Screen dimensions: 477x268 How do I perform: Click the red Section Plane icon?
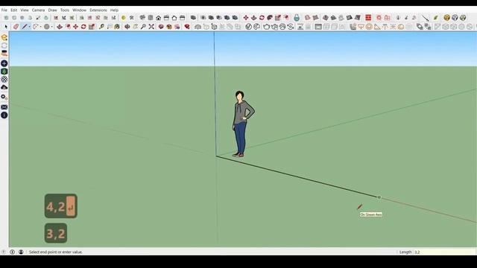click(368, 18)
